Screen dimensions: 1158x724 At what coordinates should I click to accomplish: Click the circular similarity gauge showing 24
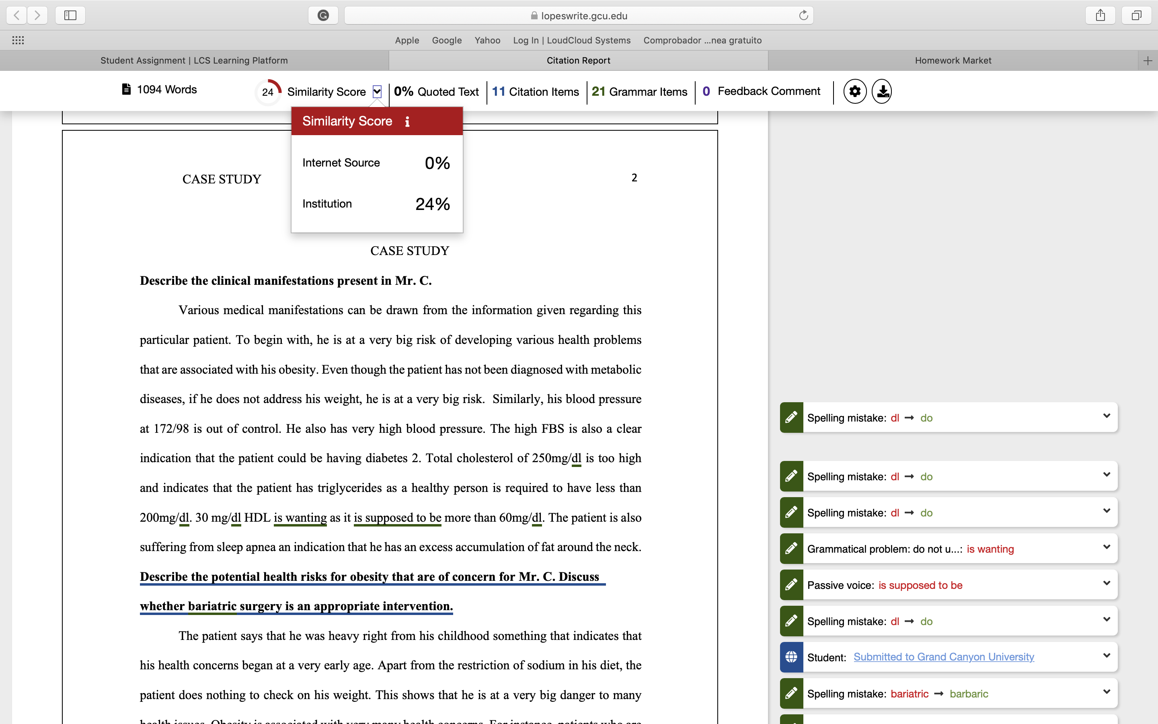click(268, 92)
